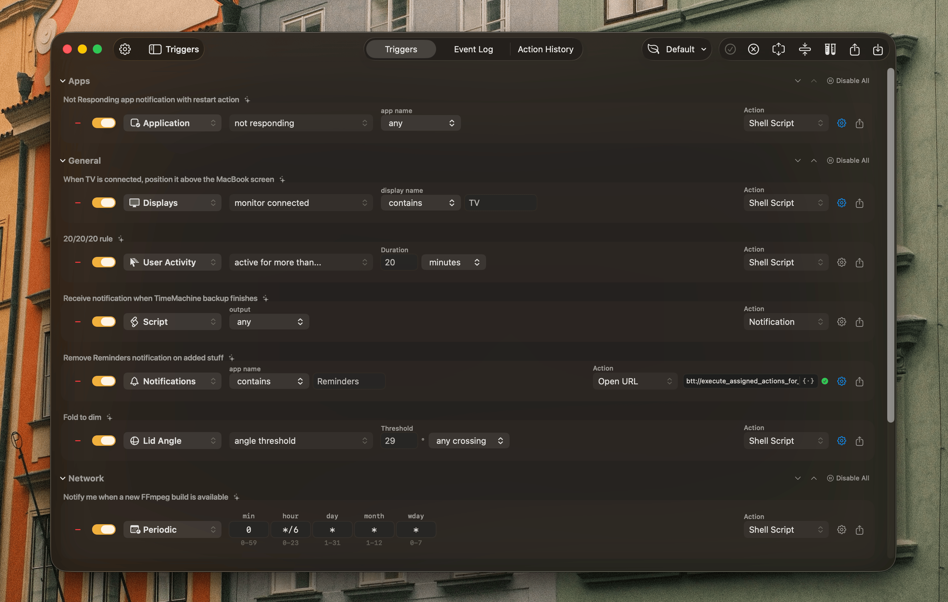Image resolution: width=948 pixels, height=602 pixels.
Task: Click the Threshold angle input field showing 29
Action: (399, 441)
